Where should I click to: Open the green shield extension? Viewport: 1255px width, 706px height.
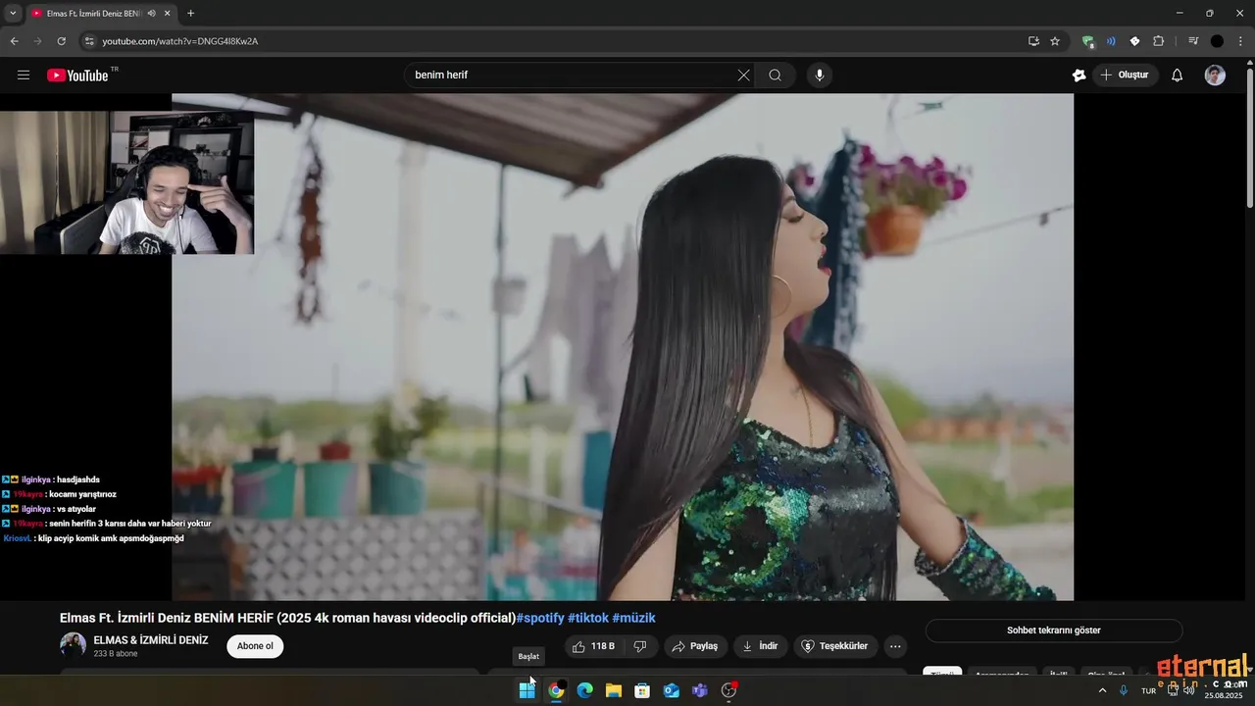[1087, 41]
